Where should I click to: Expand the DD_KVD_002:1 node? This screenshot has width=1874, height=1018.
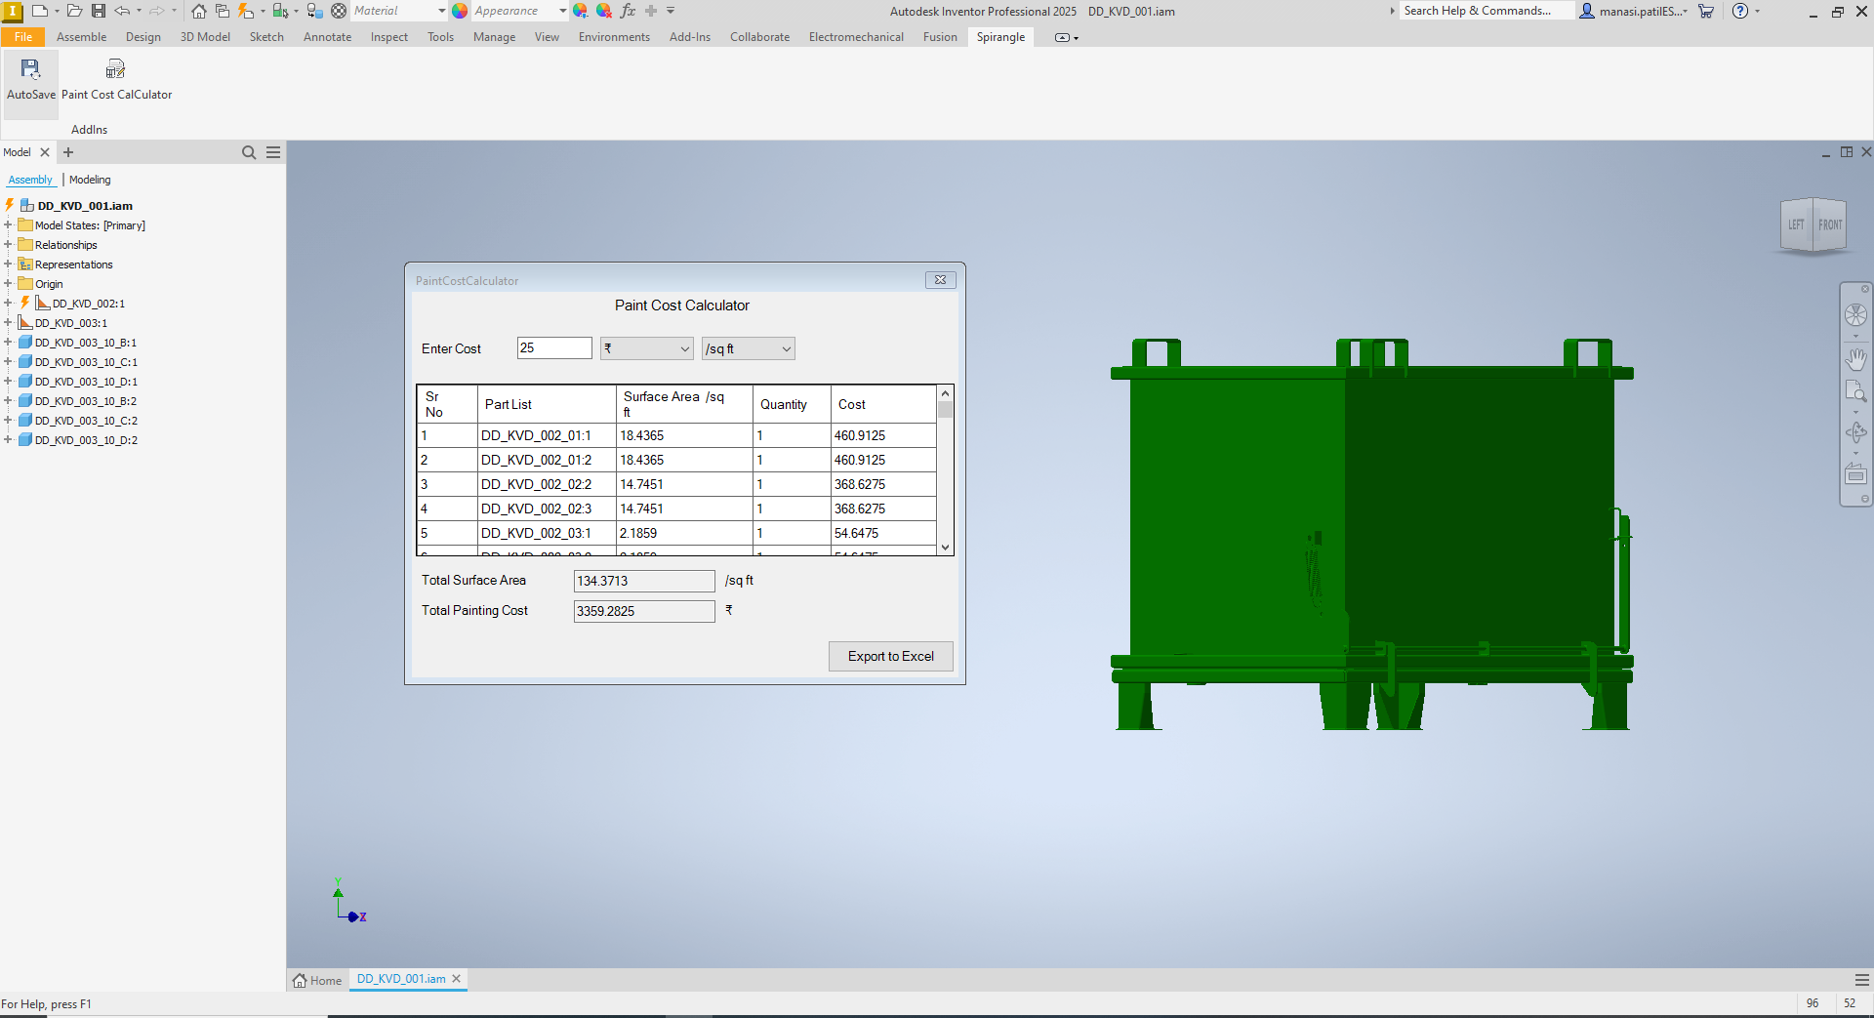[8, 304]
